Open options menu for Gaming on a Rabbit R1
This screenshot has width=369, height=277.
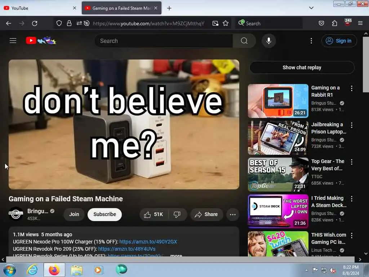[x=352, y=88]
